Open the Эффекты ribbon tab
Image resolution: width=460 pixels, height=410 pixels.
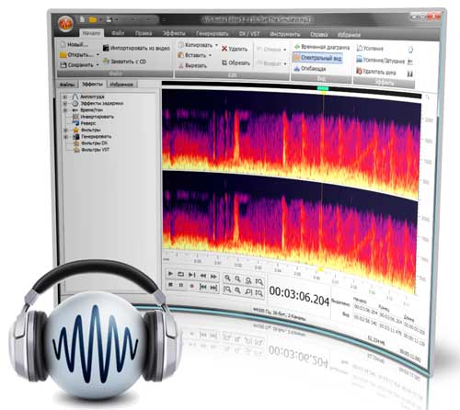pyautogui.click(x=174, y=33)
